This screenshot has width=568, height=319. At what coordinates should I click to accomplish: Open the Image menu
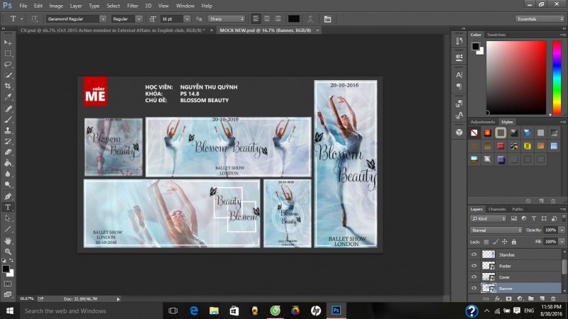56,6
